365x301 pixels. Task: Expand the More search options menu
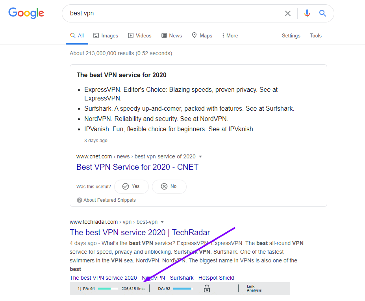pyautogui.click(x=230, y=35)
